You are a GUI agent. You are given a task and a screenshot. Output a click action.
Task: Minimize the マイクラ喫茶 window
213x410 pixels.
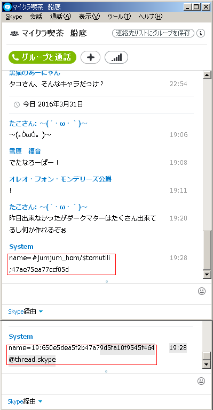[x=188, y=6]
